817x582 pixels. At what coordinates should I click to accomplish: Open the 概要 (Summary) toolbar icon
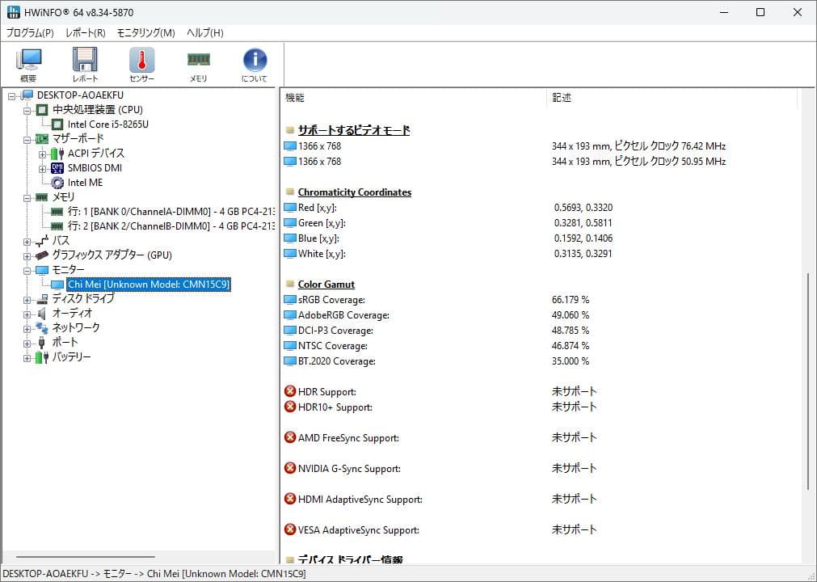[29, 61]
